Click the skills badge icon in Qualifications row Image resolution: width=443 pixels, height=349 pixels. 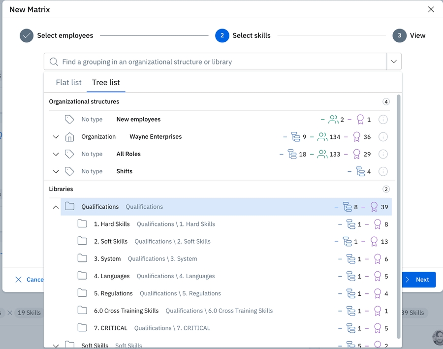pyautogui.click(x=374, y=207)
